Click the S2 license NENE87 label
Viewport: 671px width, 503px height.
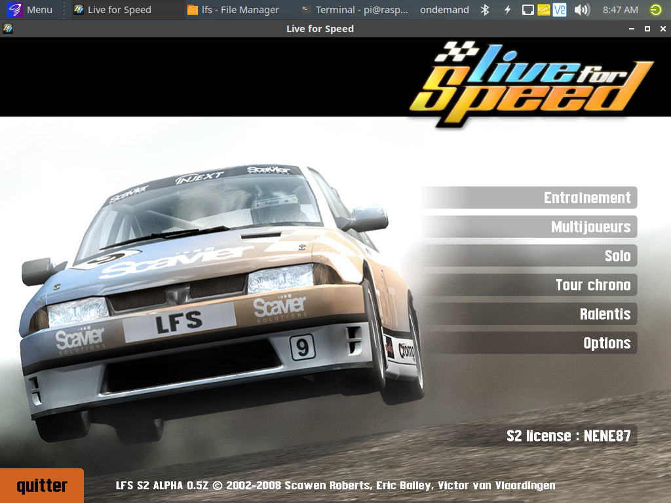[568, 436]
